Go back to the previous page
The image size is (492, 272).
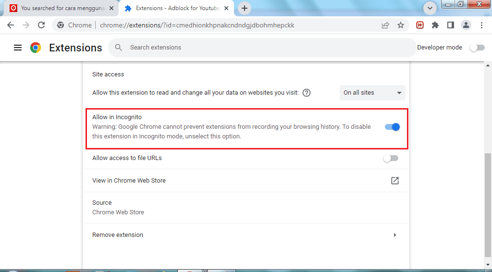point(11,25)
